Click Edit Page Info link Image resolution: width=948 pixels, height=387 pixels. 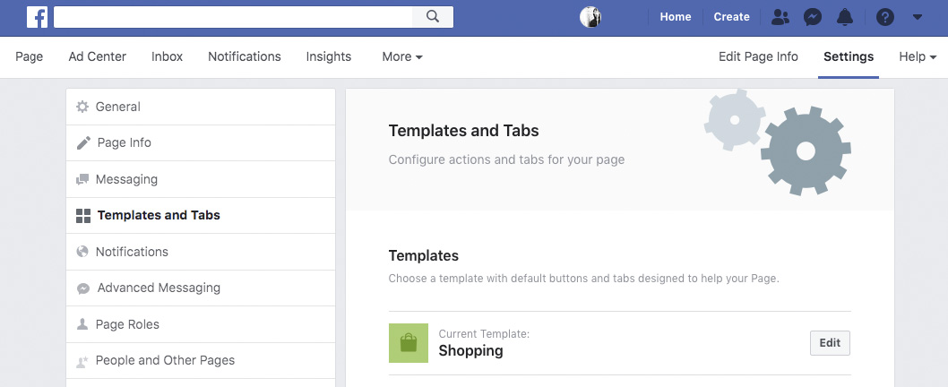(x=758, y=56)
